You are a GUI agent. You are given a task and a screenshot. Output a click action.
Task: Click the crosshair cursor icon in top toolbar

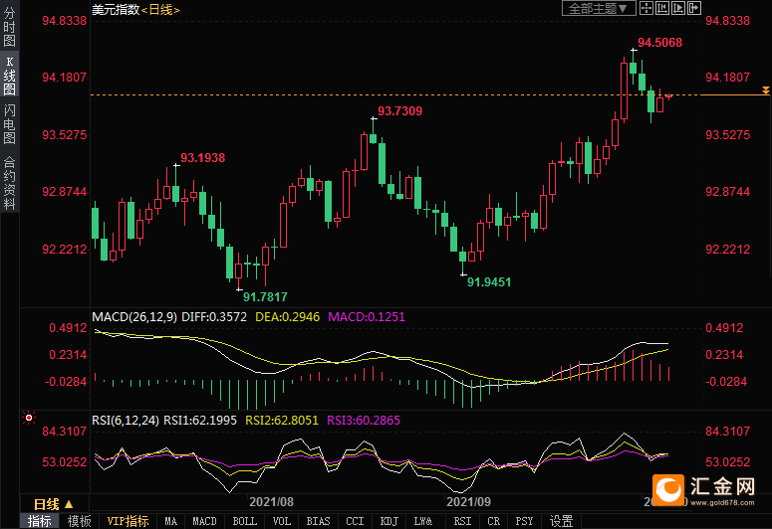(645, 8)
